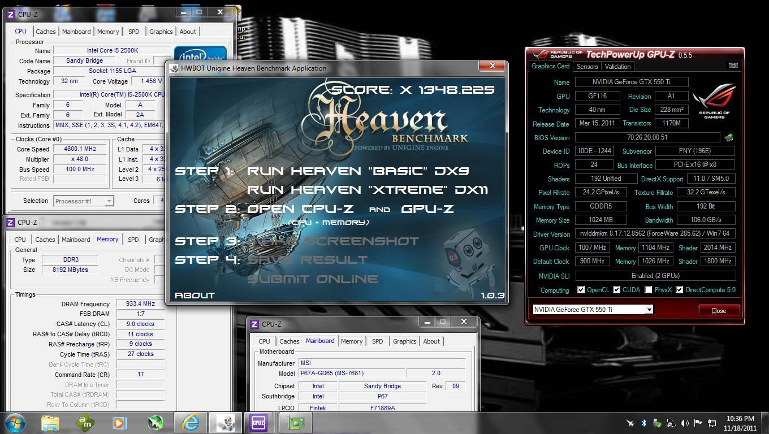
Task: Select the GPU-Z graphics card taskbar icon
Action: coord(296,422)
